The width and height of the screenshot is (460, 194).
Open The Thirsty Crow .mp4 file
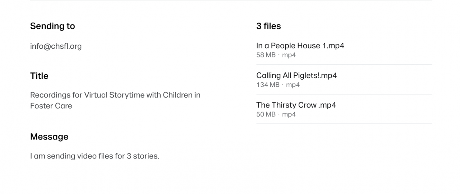pyautogui.click(x=296, y=105)
